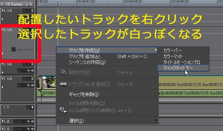The image size is (223, 131).
Task: Click the red playhead marker on ruler
Action: click(58, 3)
